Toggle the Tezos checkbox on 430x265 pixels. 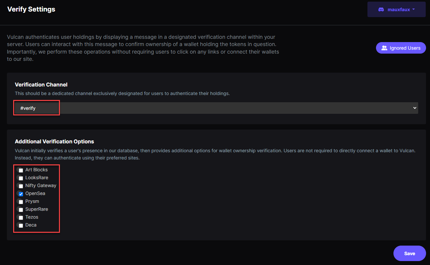pyautogui.click(x=21, y=218)
